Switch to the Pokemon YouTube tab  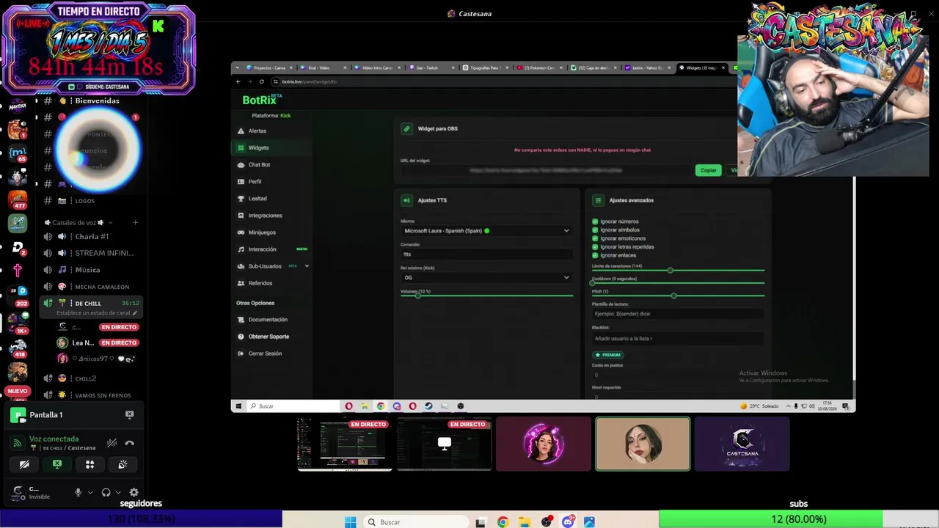tap(538, 67)
